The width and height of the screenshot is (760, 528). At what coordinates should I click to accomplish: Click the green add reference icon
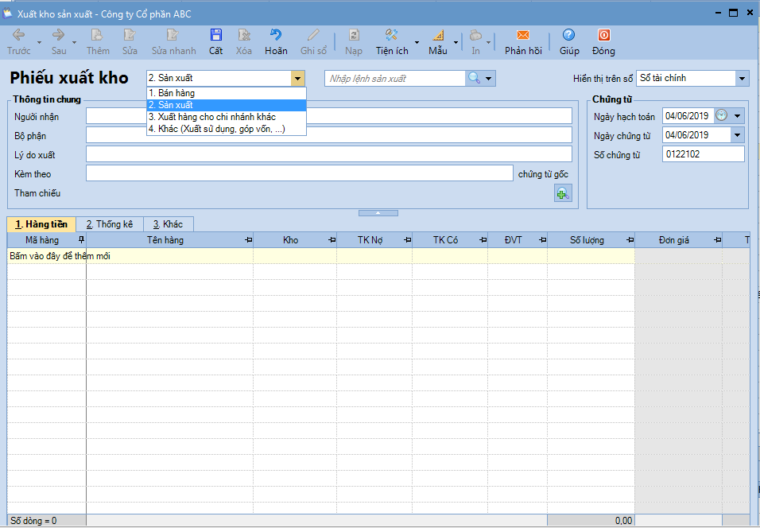[563, 193]
